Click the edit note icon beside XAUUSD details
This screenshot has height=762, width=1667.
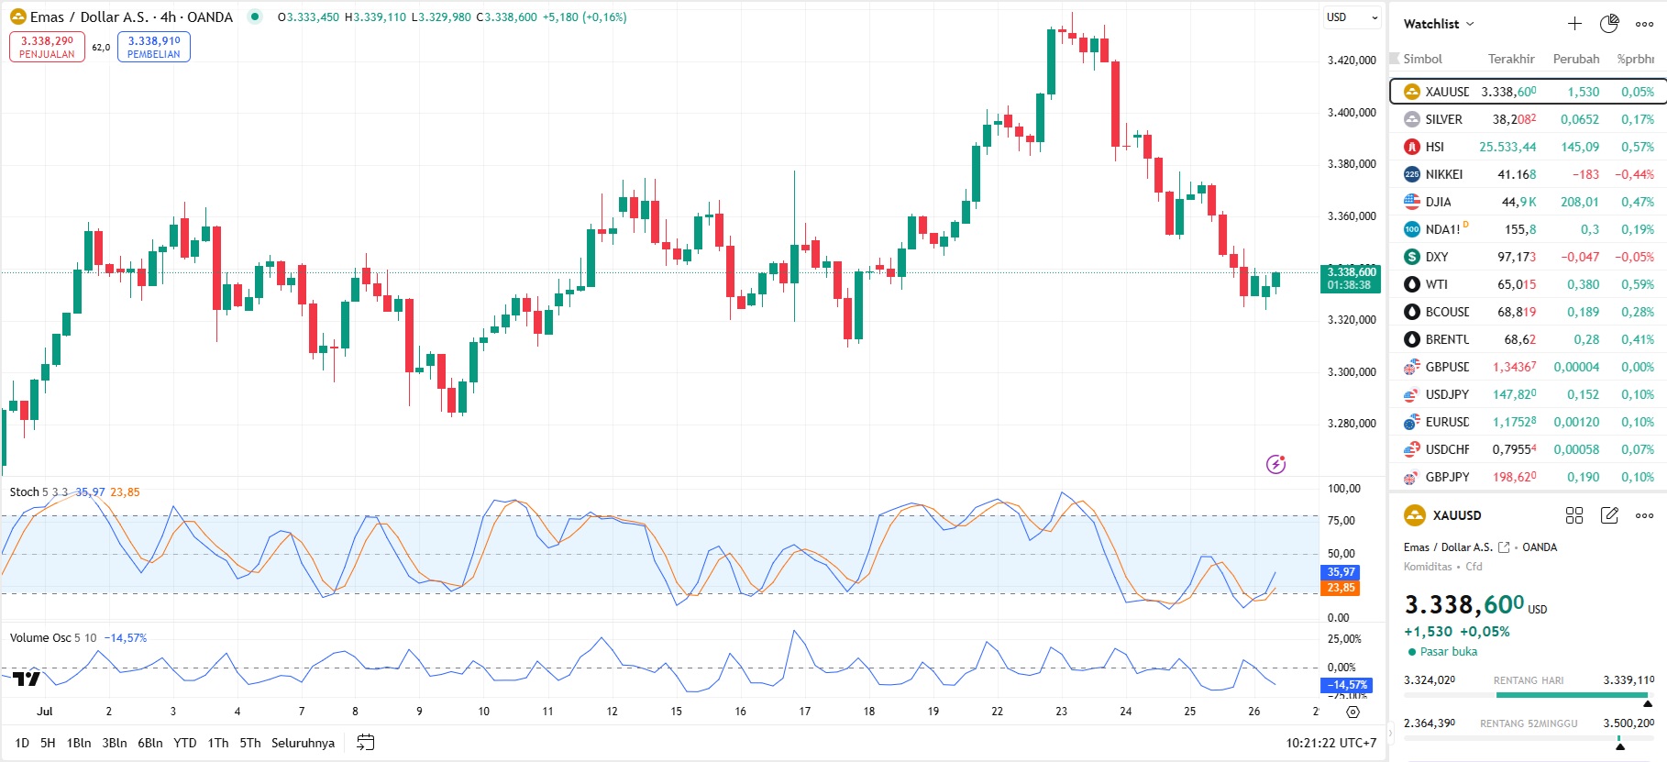pos(1609,515)
